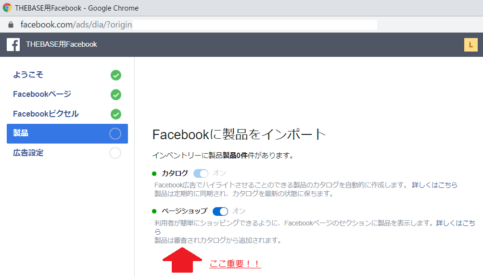483x277 pixels.
Task: Open the 広告設定 step
Action: point(28,153)
